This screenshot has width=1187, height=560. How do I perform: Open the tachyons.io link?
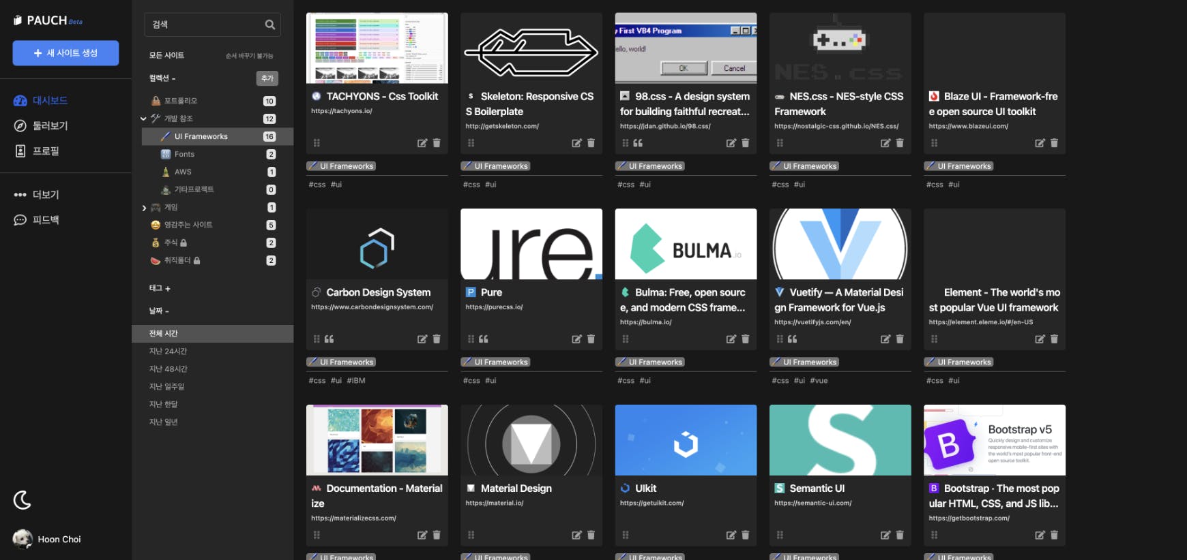(x=342, y=111)
